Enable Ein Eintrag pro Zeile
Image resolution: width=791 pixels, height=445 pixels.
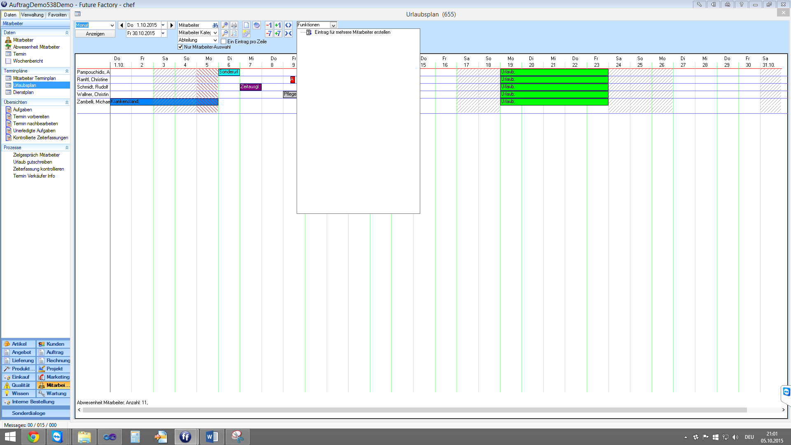tap(224, 42)
